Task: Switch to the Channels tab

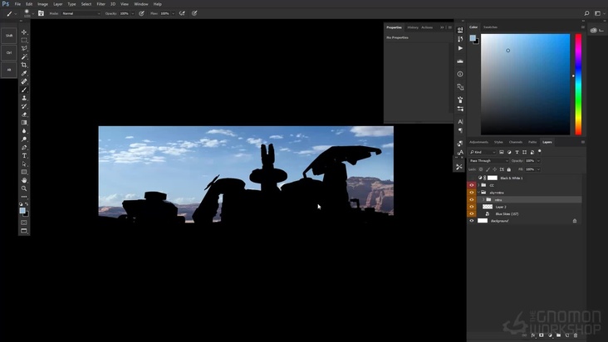Action: point(516,142)
